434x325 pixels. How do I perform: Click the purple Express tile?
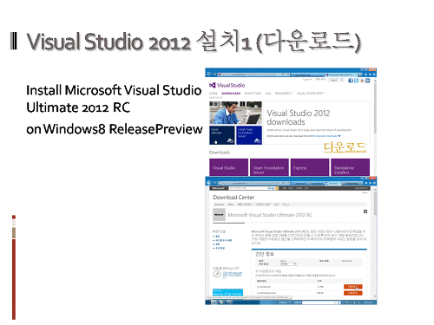[310, 167]
